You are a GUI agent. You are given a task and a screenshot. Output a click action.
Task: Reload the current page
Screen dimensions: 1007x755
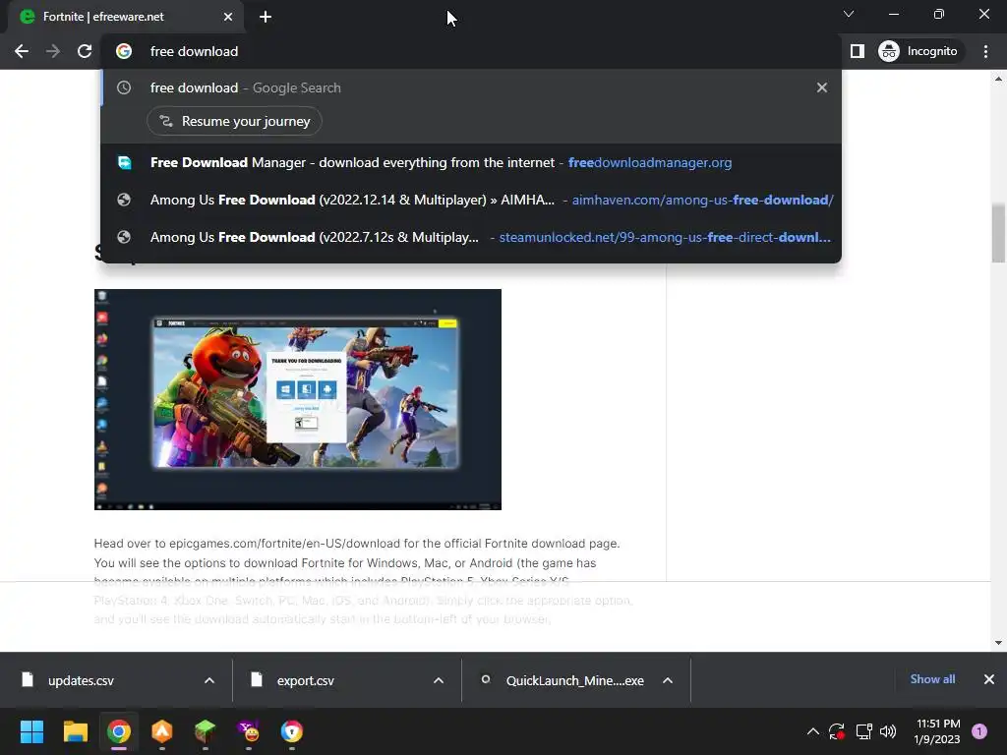click(x=85, y=51)
